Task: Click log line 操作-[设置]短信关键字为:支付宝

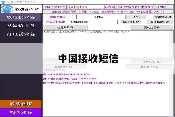Action: pos(66,75)
